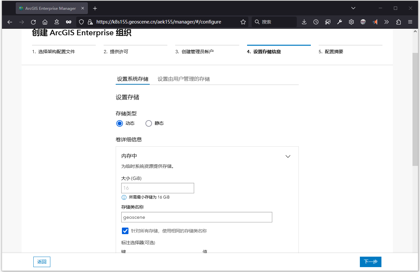
Task: Open a new tab with plus icon
Action: (95, 8)
